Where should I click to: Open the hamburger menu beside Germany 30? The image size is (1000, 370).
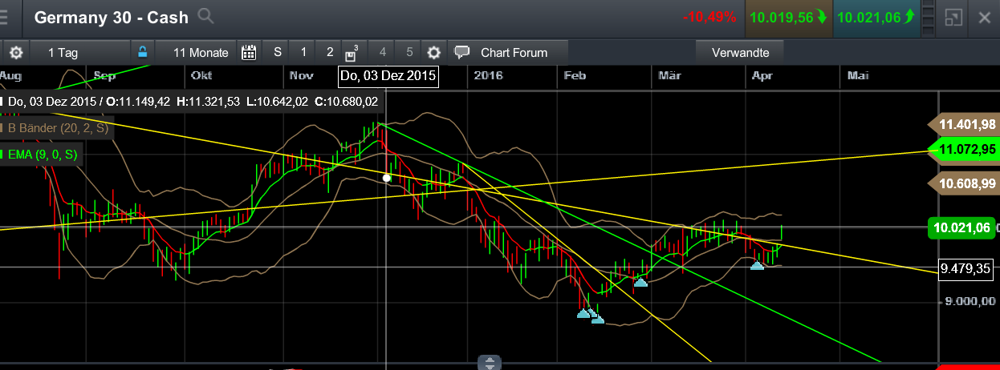pyautogui.click(x=4, y=17)
